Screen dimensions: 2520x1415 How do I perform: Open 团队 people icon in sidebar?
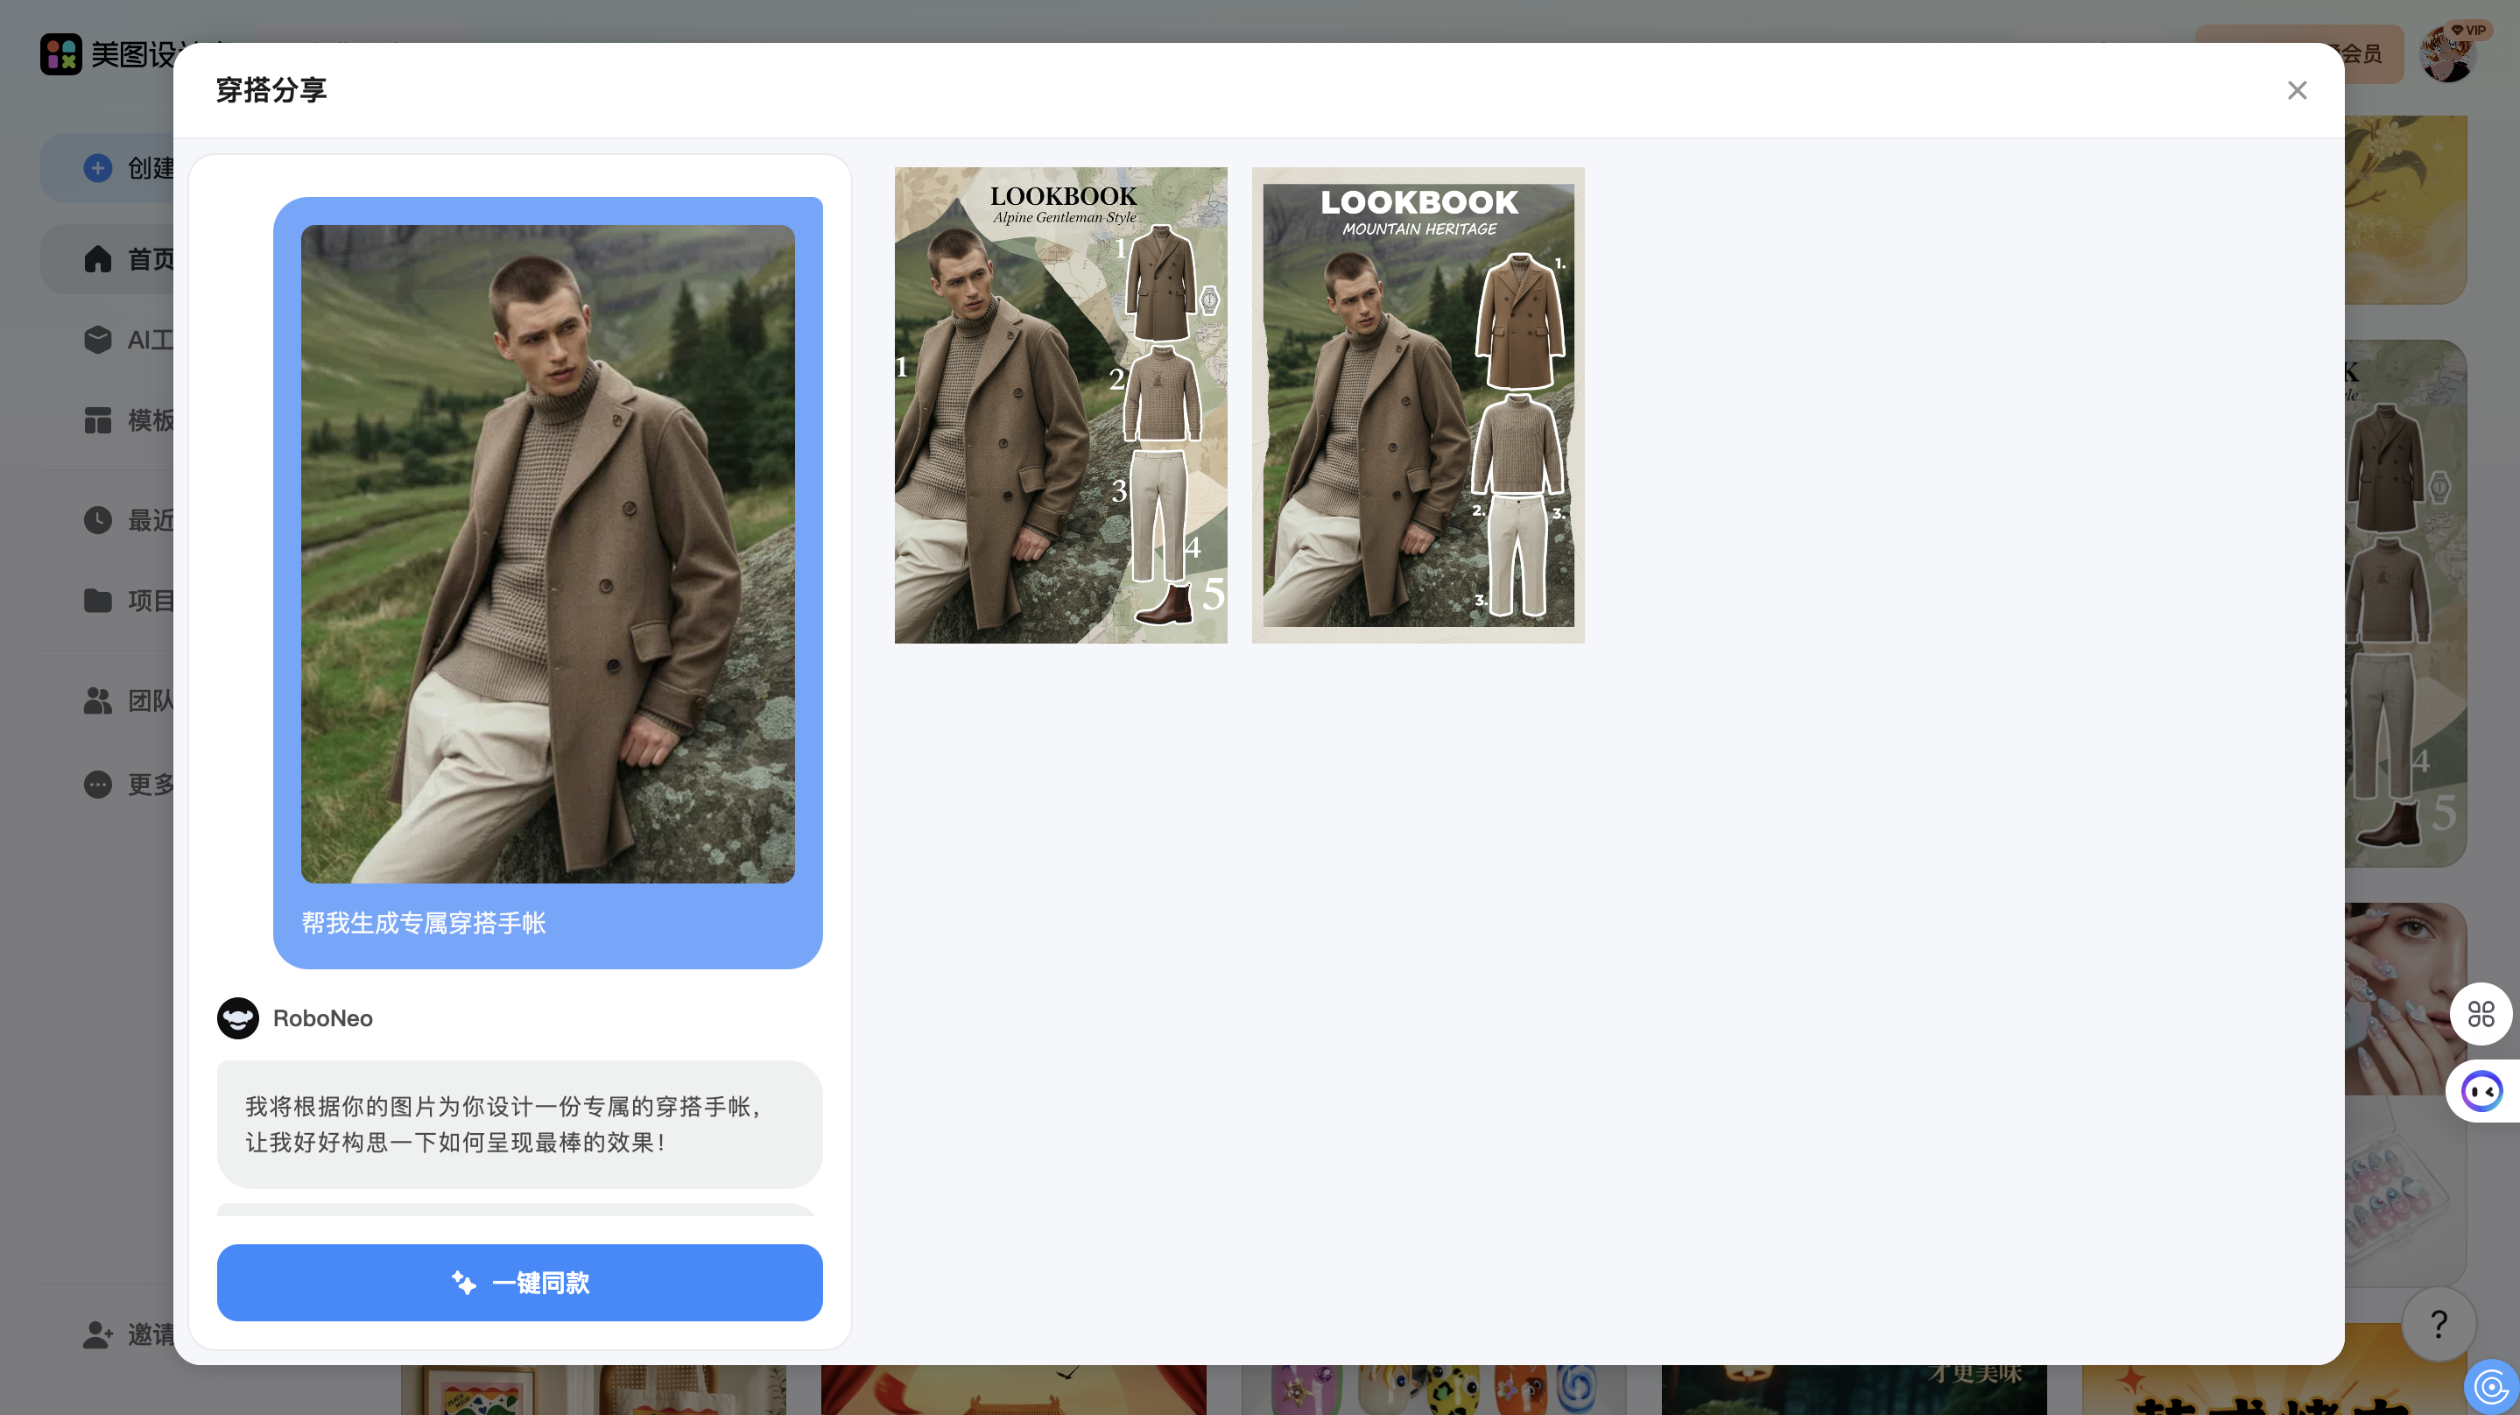pos(98,700)
